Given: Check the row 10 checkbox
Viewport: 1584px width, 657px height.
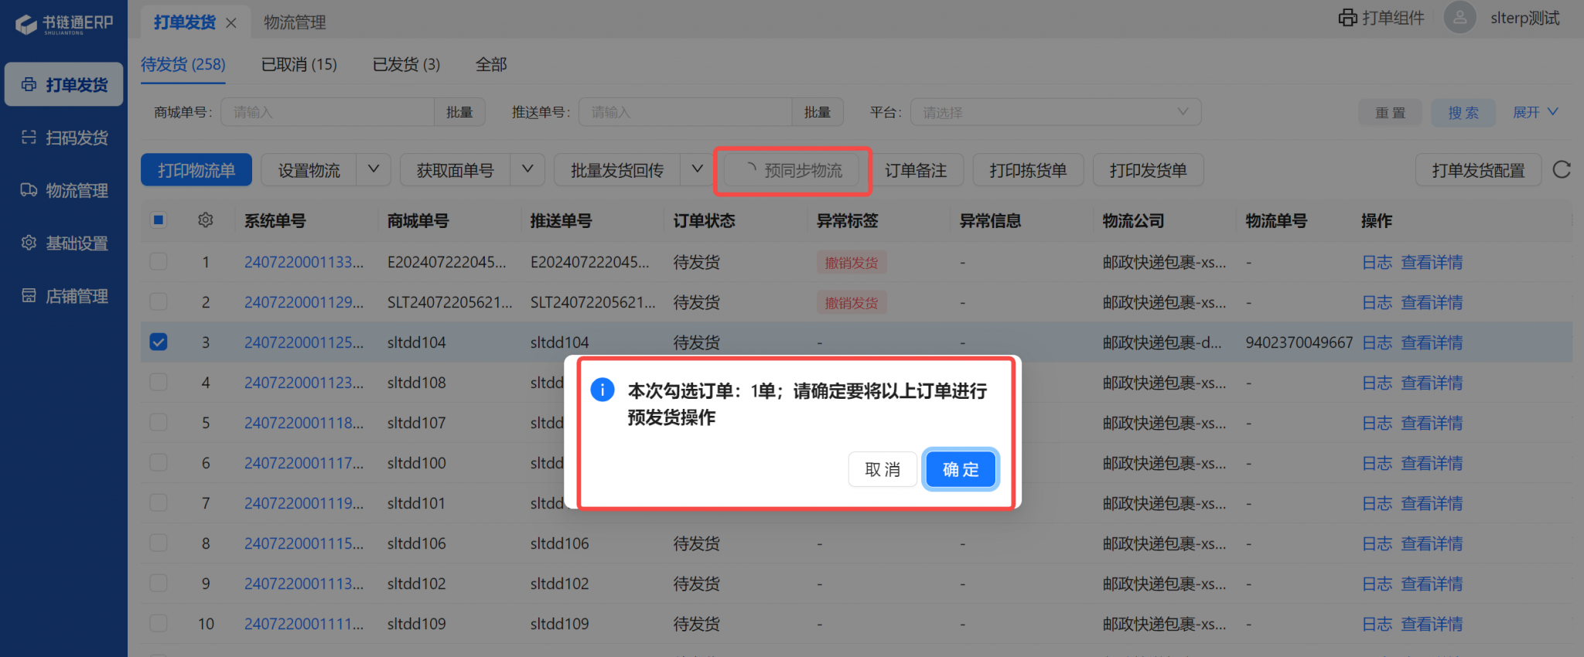Looking at the screenshot, I should pos(159,623).
